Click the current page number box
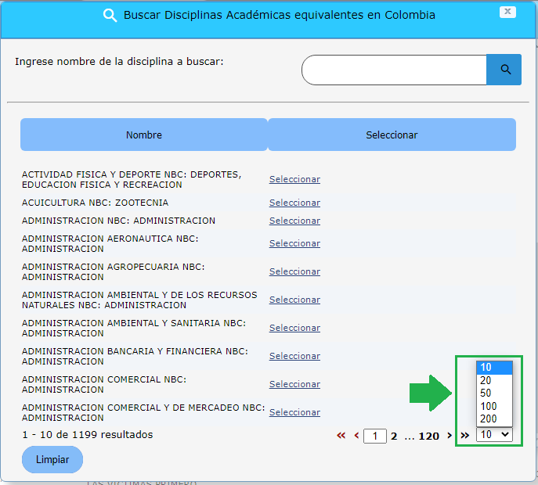This screenshot has height=485, width=538. [375, 436]
